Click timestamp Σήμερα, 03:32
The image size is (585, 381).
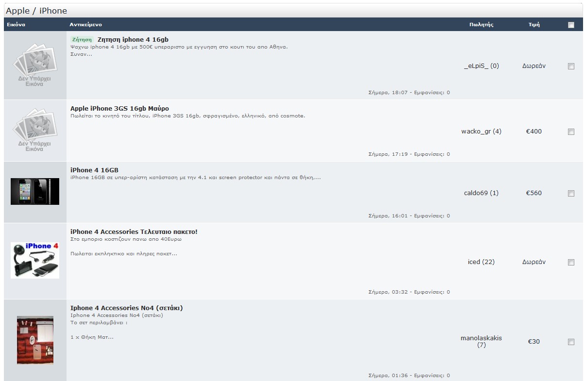coord(388,292)
